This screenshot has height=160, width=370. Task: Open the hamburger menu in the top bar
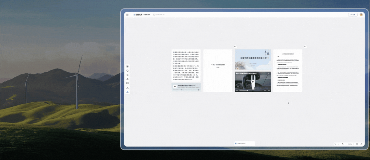click(127, 15)
